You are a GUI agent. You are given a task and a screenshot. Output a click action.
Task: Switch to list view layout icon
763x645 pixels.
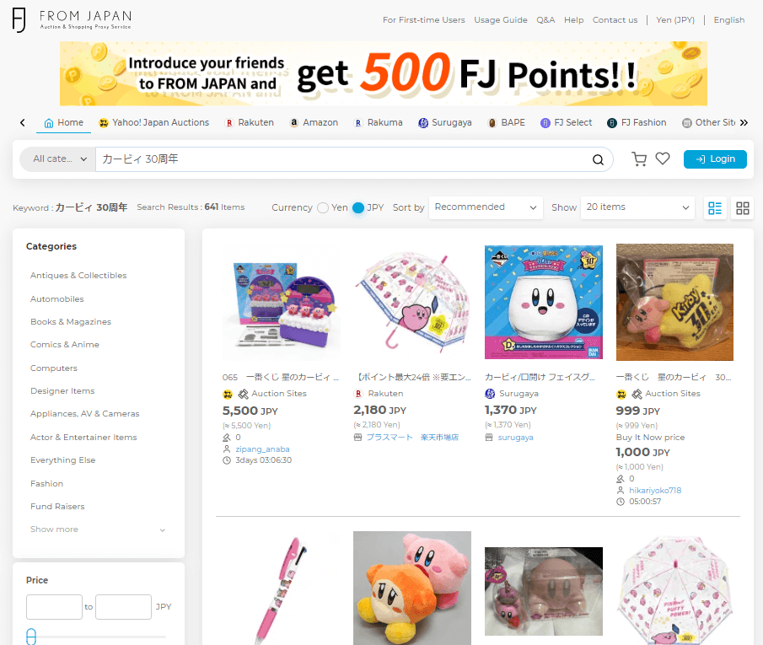coord(715,208)
